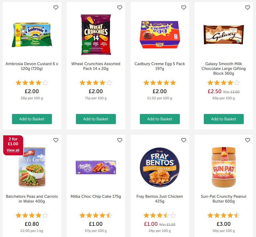Click the Milka Choc Chip Cake product image
Image resolution: width=256 pixels, height=237 pixels.
96,167
